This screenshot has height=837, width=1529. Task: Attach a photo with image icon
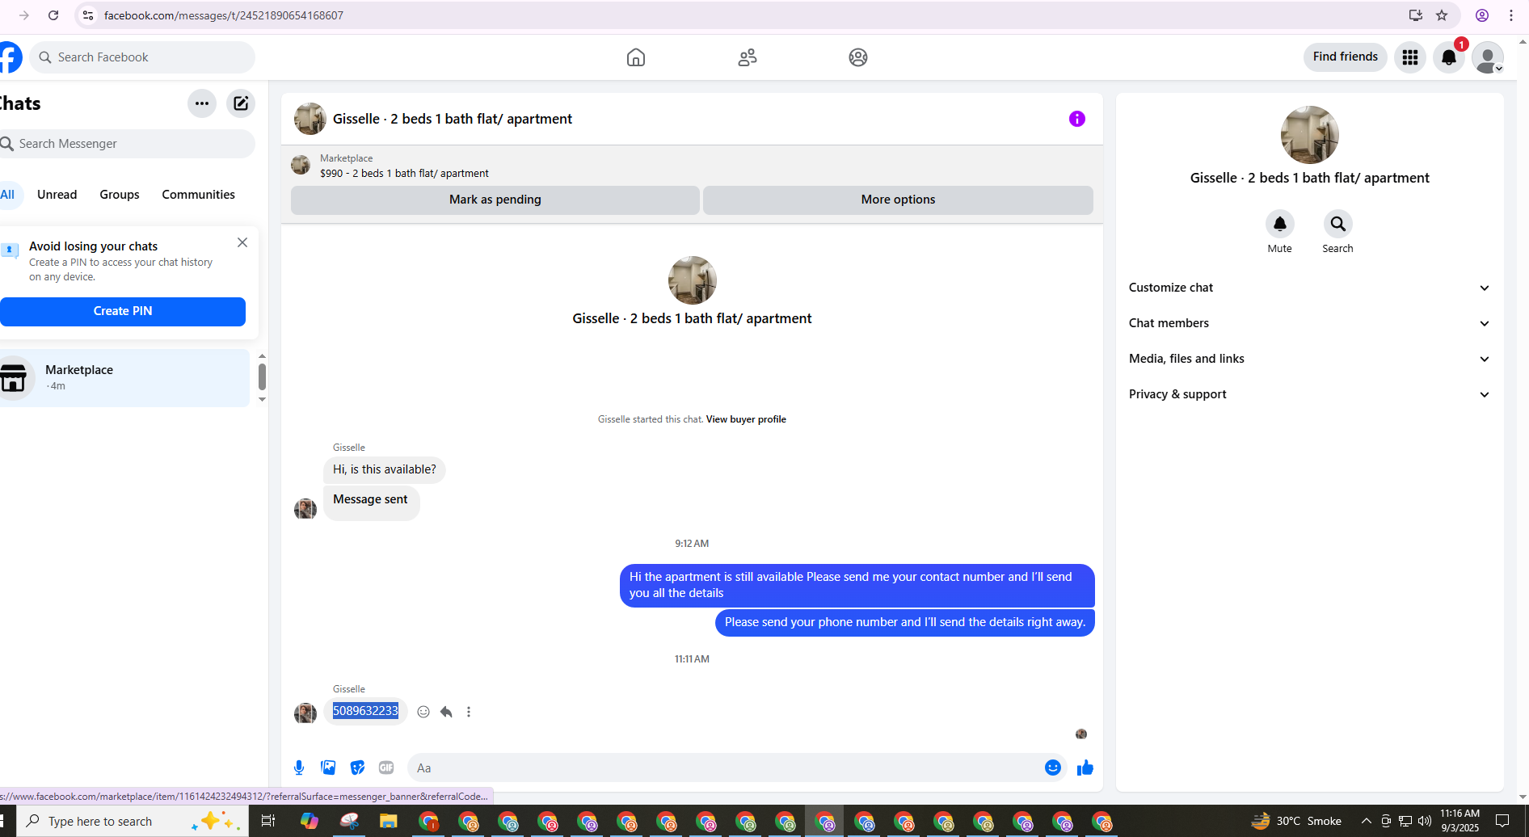pos(328,768)
